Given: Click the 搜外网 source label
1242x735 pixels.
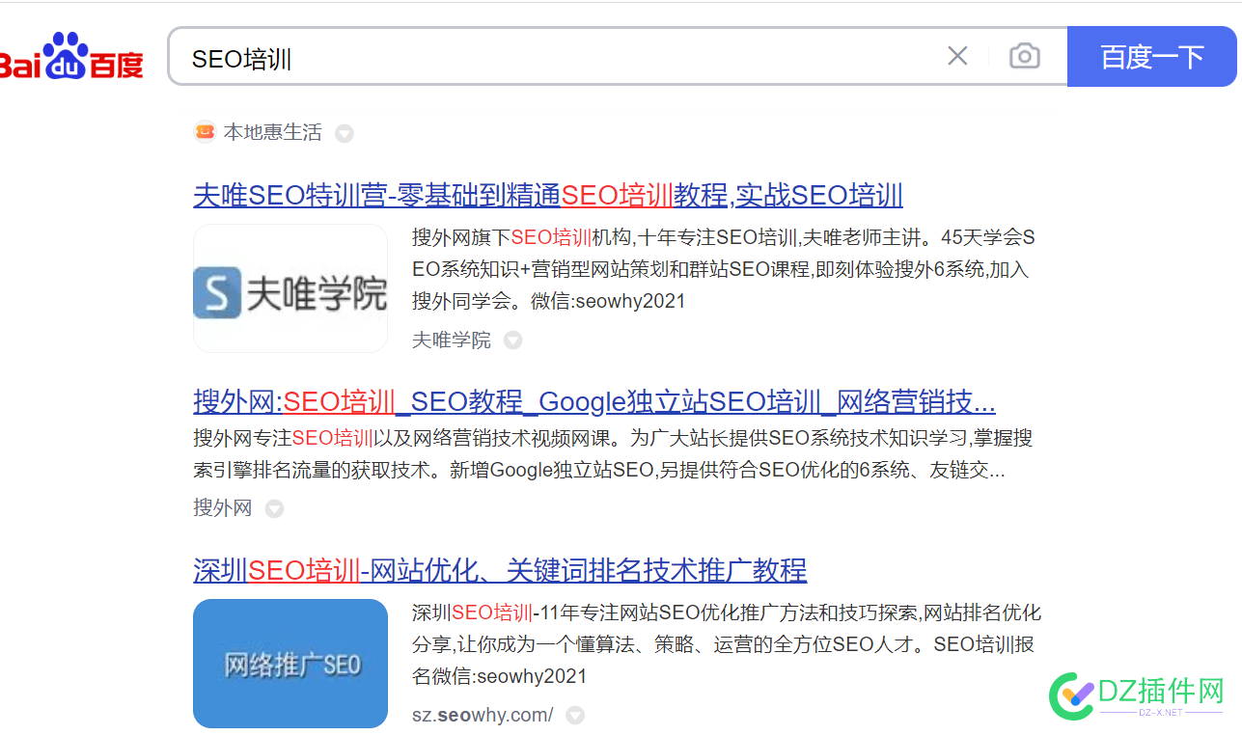Looking at the screenshot, I should [223, 507].
